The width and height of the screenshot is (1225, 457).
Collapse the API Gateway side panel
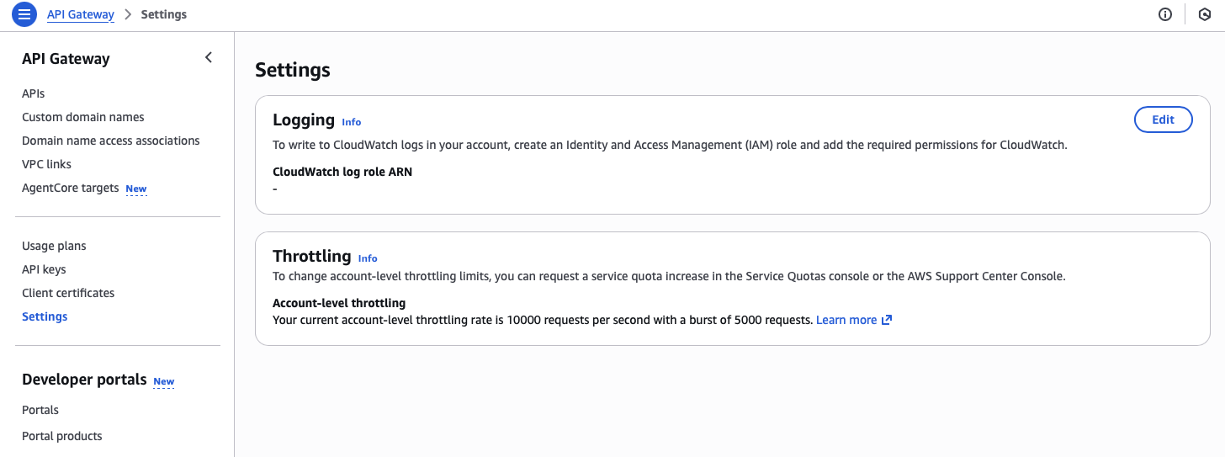click(x=209, y=58)
